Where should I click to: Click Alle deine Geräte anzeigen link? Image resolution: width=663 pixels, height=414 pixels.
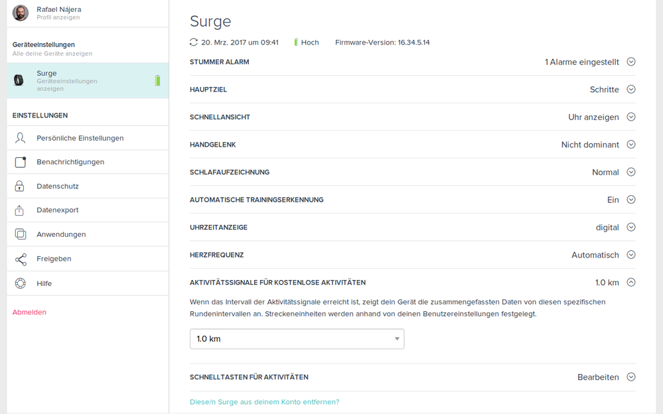click(52, 54)
